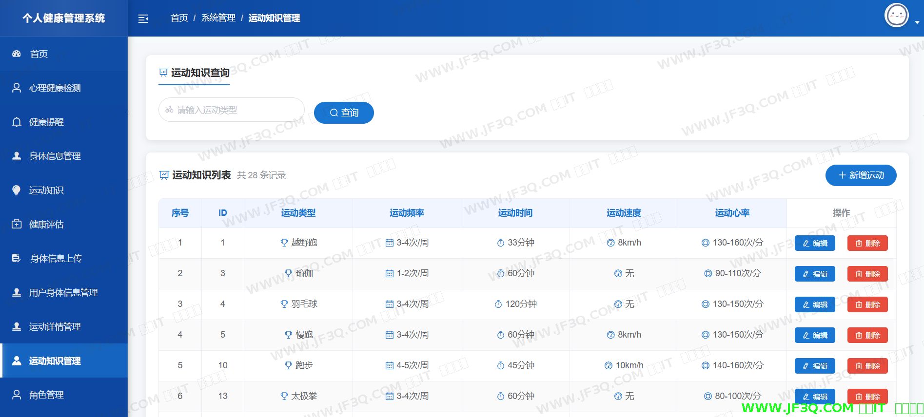
Task: Click the lightbulb icon for 运动知识
Action: [17, 190]
